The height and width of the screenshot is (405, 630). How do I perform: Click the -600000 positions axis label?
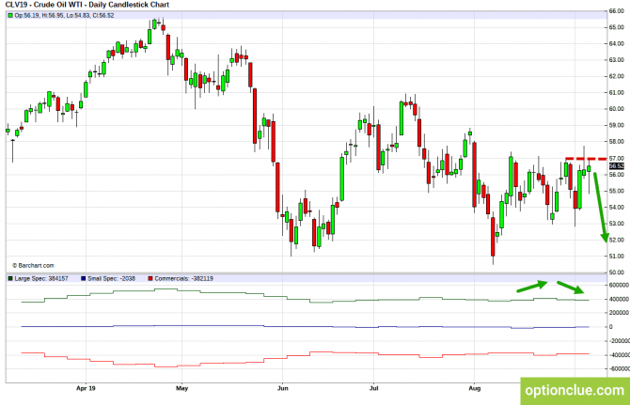pyautogui.click(x=619, y=368)
